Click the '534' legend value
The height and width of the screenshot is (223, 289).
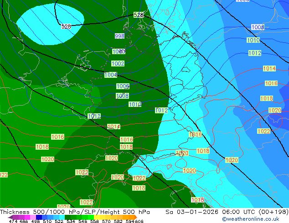(x=71, y=221)
